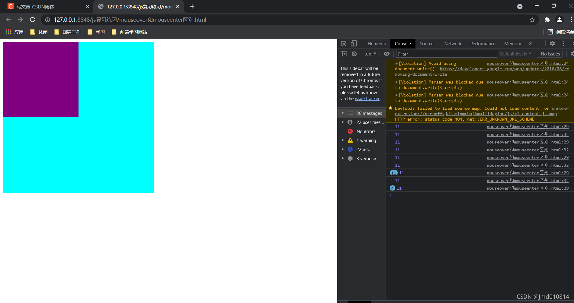Viewport: 574px width, 303px height.
Task: Create a live expression with eye icon
Action: (x=386, y=54)
